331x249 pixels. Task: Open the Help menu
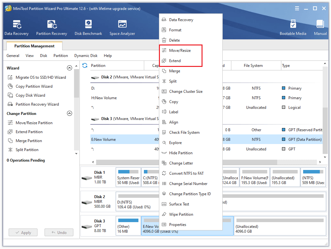click(x=108, y=56)
